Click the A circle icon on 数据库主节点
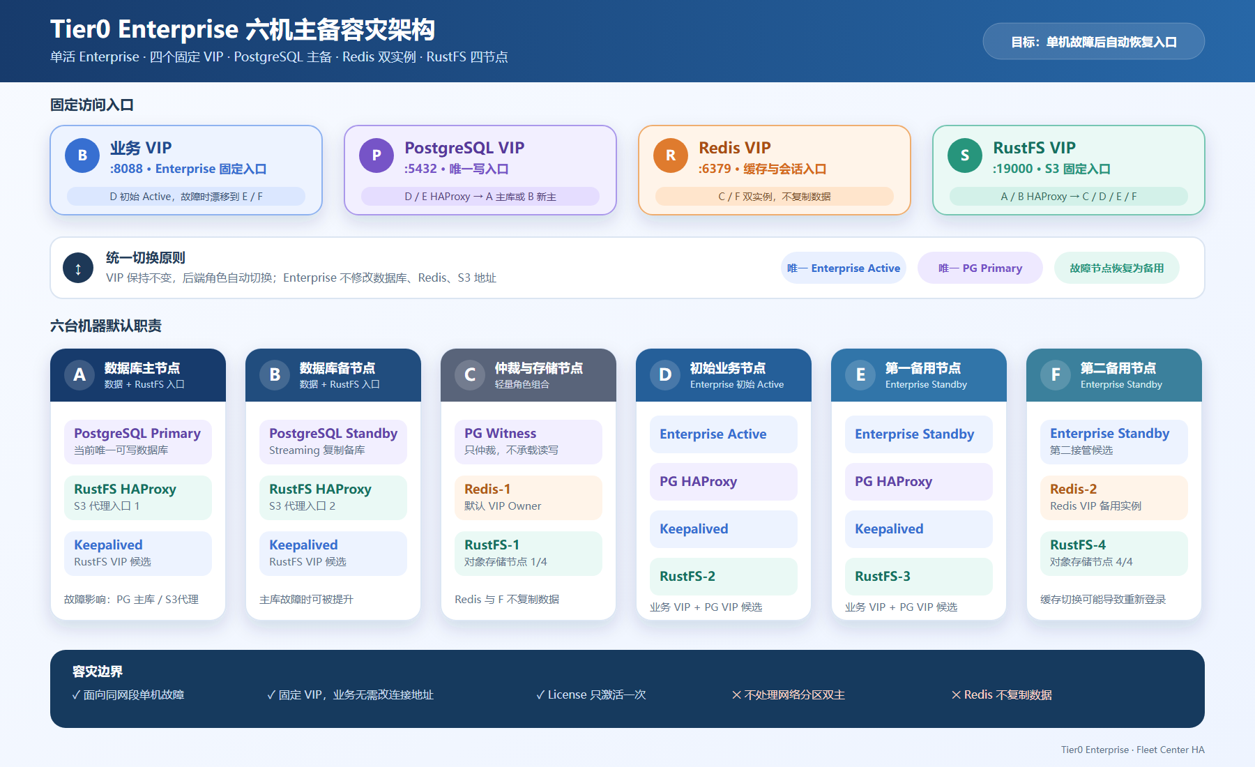This screenshot has width=1255, height=767. [x=79, y=375]
